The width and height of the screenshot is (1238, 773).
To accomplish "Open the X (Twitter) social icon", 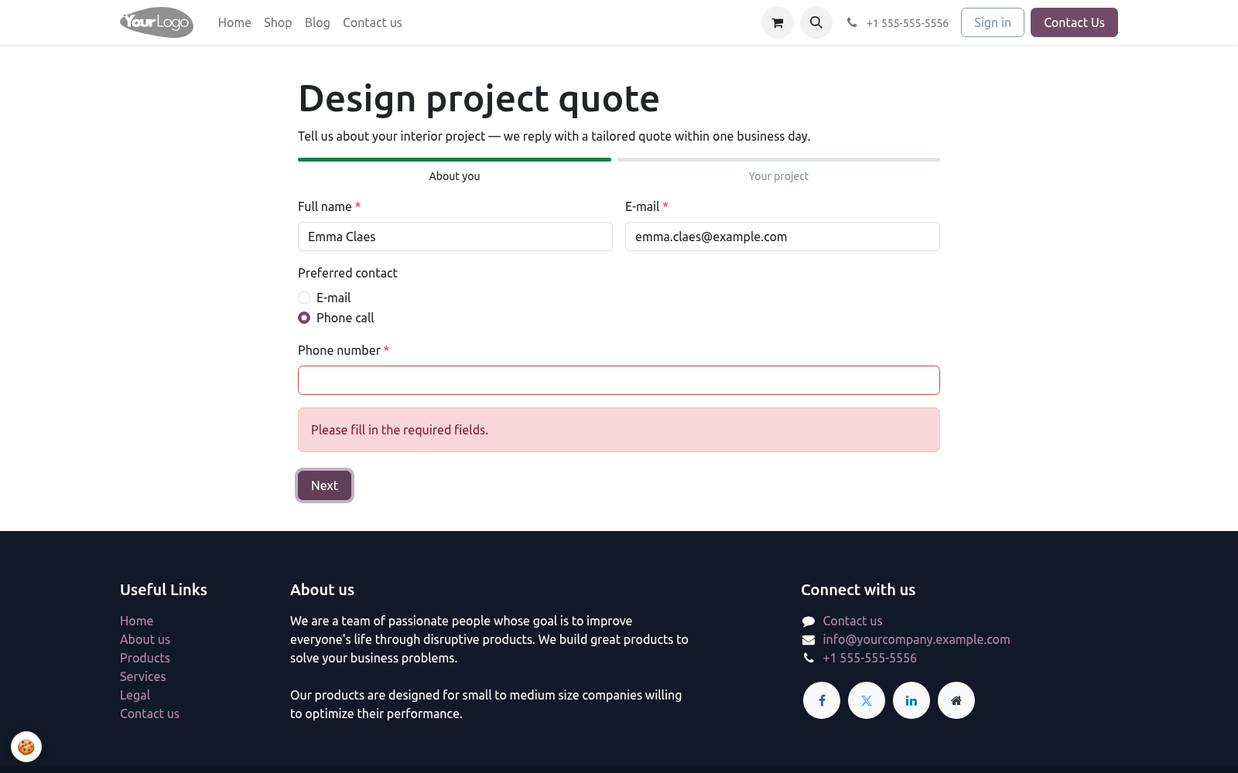I will (x=867, y=700).
